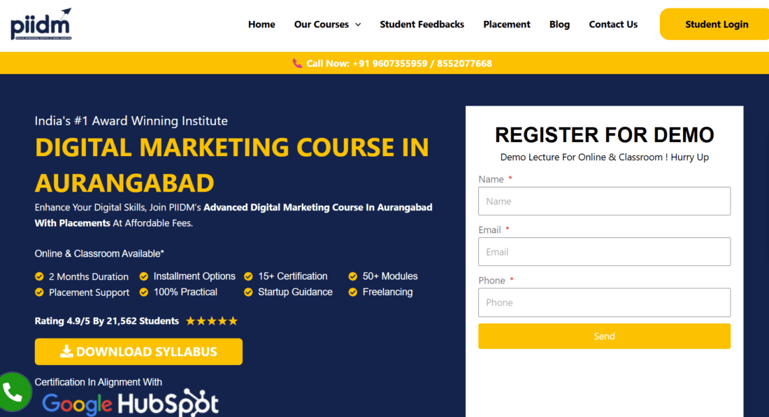Click the PIIDM logo in the header
769x417 pixels.
tap(41, 24)
